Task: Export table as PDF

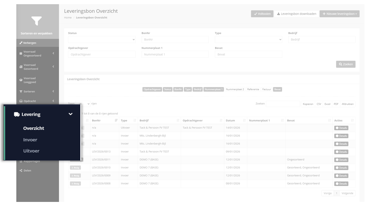Action: 336,104
